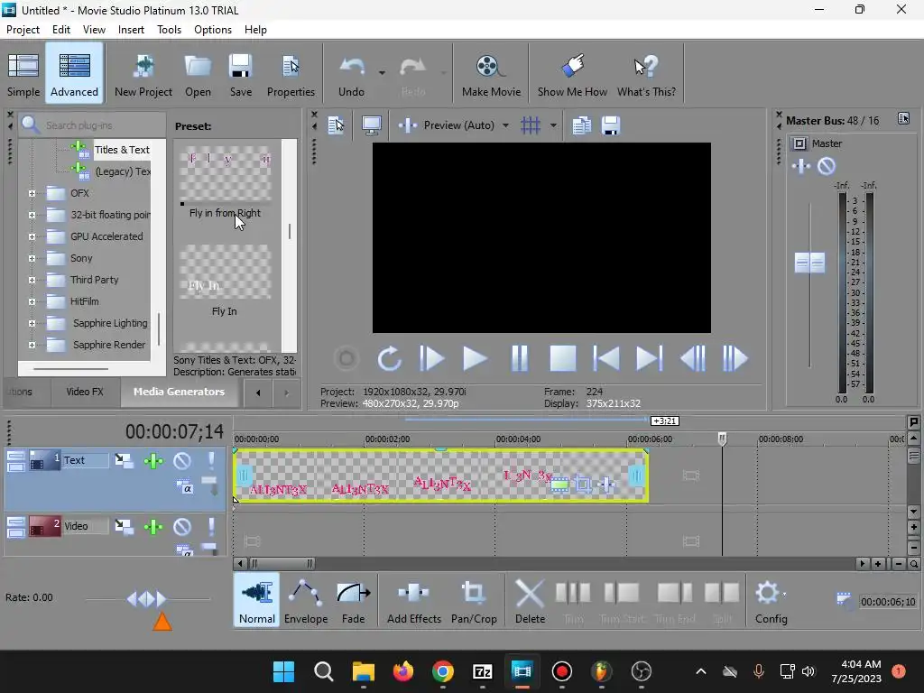Step to previous frame

pos(693,358)
